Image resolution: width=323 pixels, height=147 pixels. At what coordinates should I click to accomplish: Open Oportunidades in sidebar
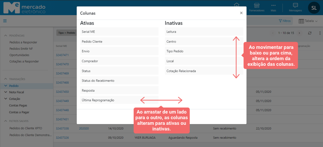coord(19,55)
